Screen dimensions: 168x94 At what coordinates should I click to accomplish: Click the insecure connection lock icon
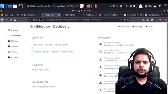pyautogui.click(x=34, y=20)
